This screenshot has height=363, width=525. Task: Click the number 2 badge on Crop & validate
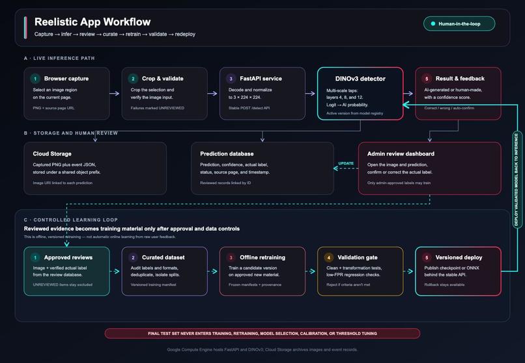(x=133, y=79)
